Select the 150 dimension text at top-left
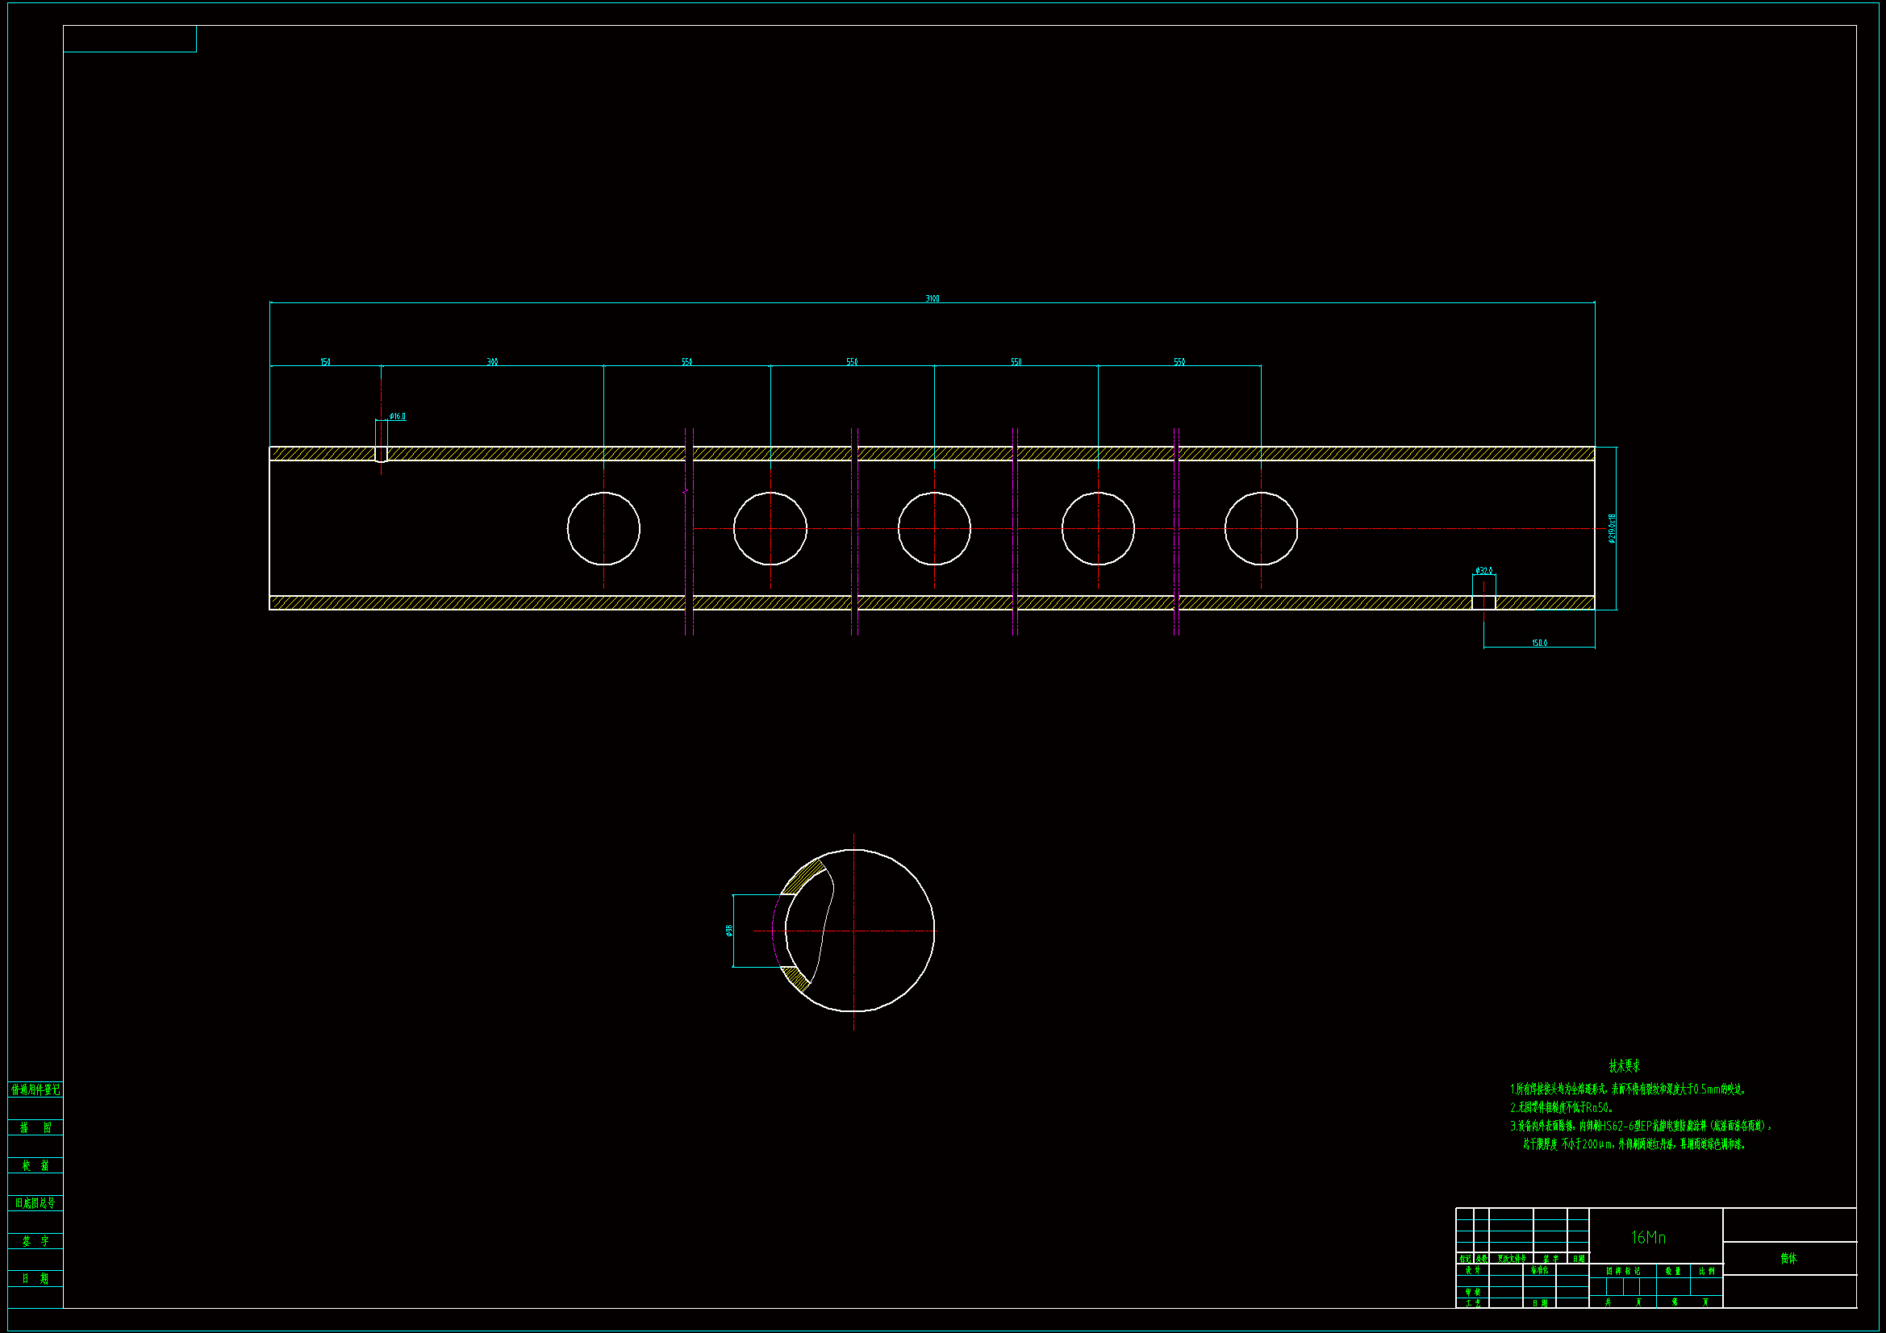1886x1333 pixels. [x=325, y=361]
